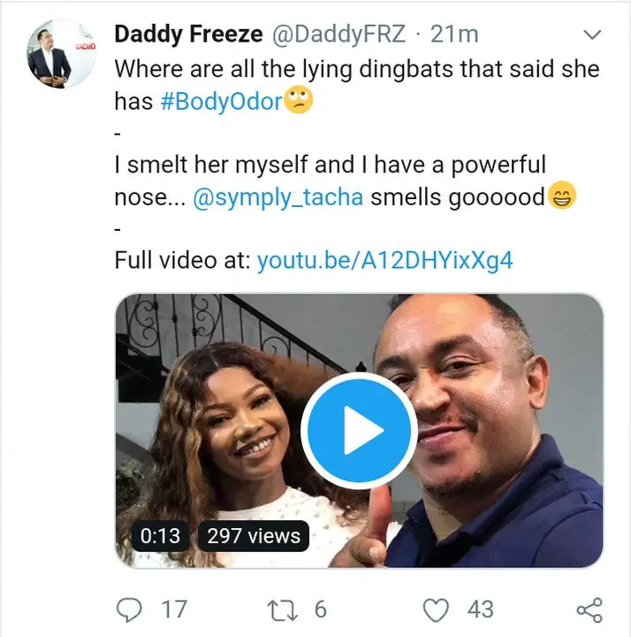Image resolution: width=631 pixels, height=637 pixels.
Task: Open the @DaddyFRZ handle
Action: (x=338, y=34)
